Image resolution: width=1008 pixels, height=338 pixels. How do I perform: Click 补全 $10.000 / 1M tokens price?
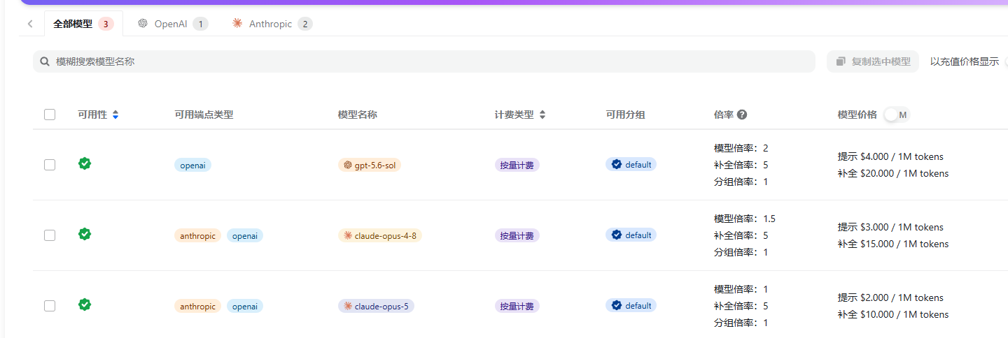[893, 314]
